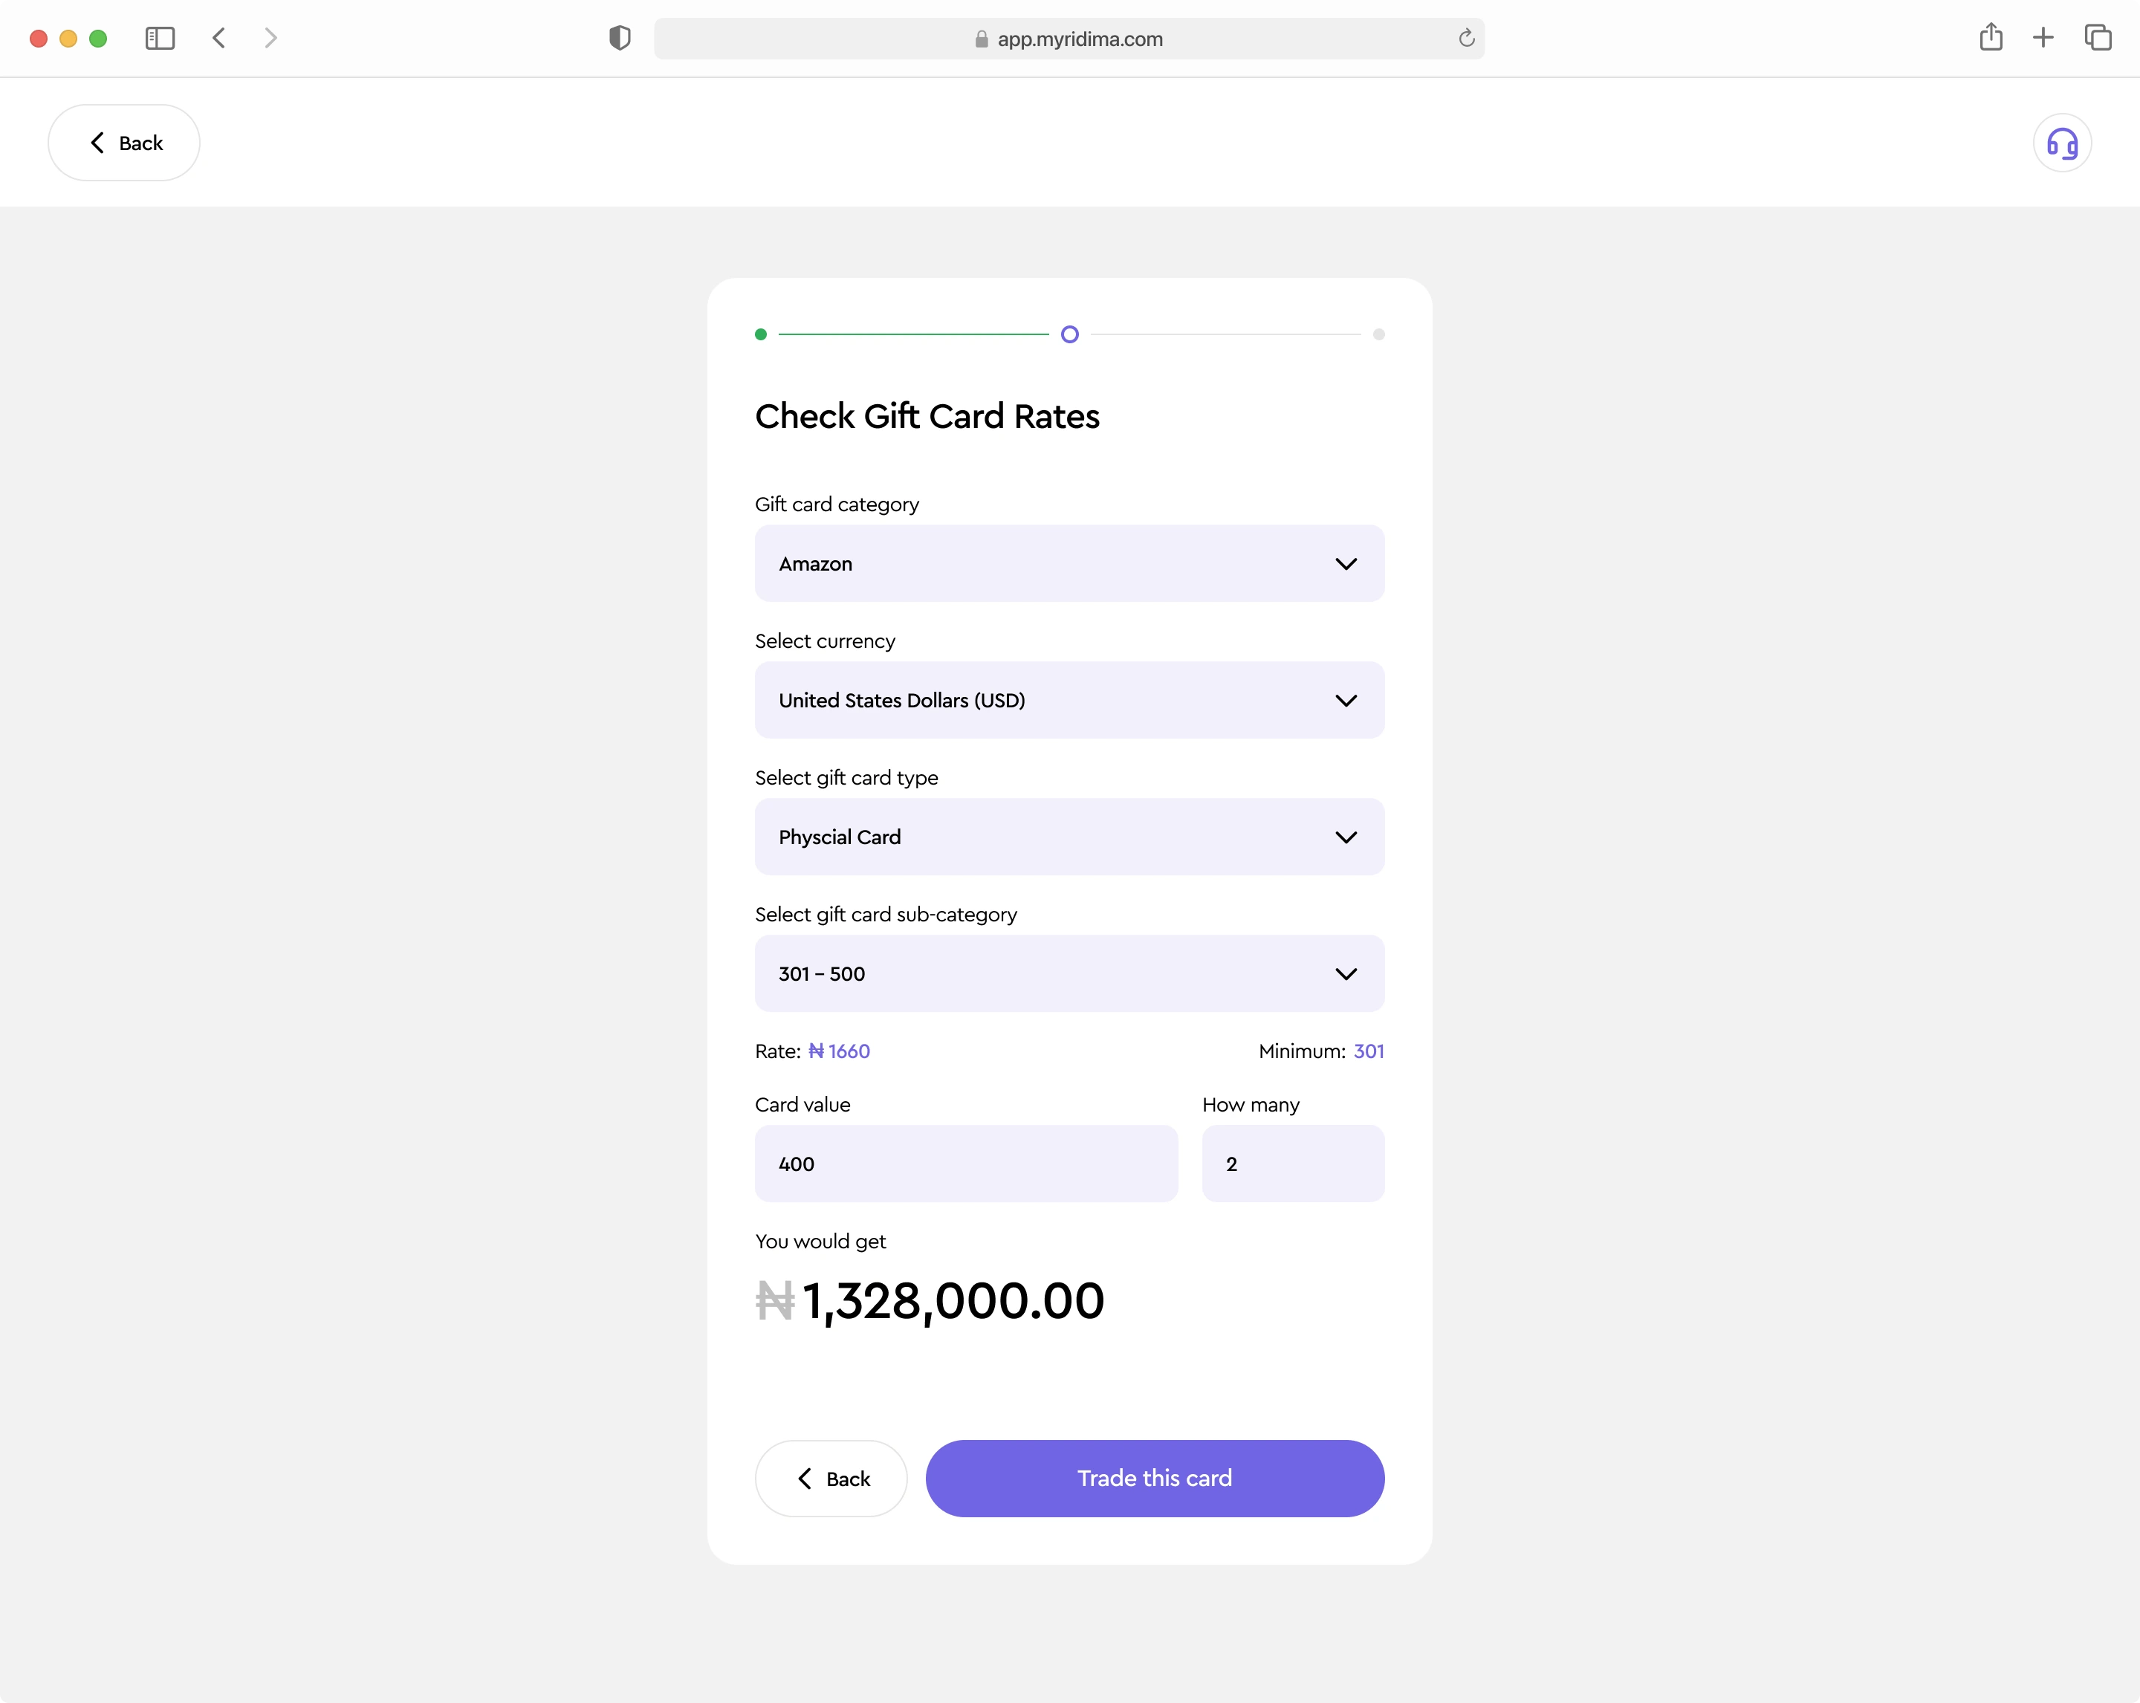This screenshot has width=2140, height=1703.
Task: Click the 'How many' label
Action: pos(1251,1105)
